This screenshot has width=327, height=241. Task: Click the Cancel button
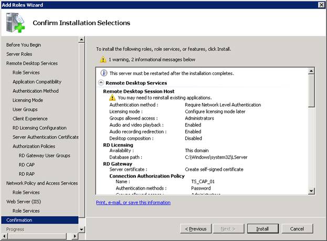point(297,229)
